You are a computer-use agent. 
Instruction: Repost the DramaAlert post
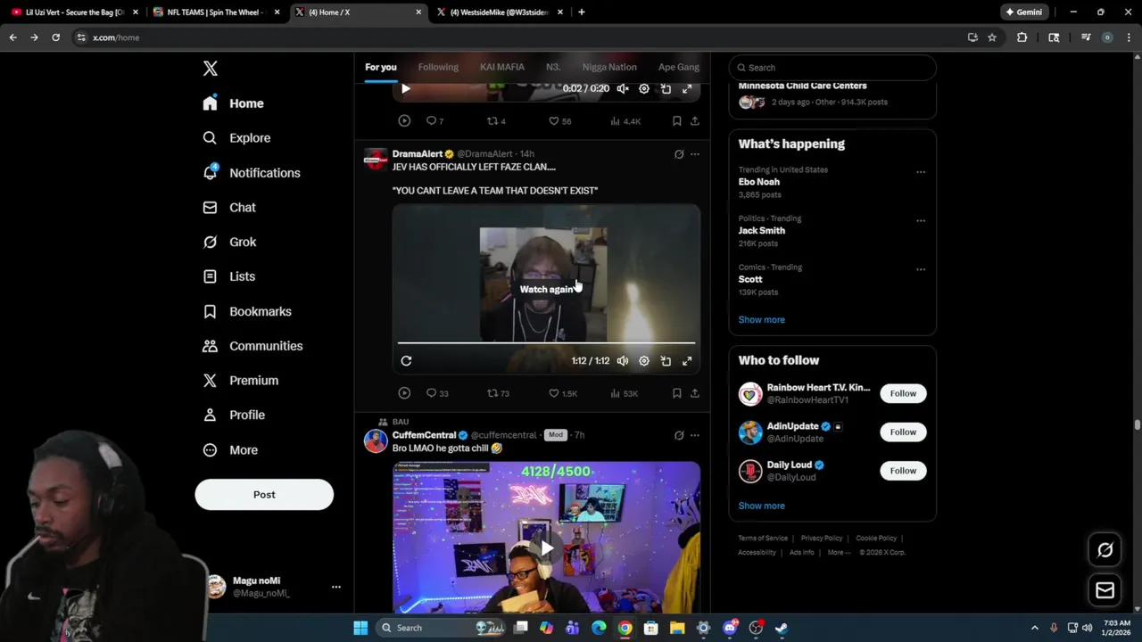pos(498,393)
